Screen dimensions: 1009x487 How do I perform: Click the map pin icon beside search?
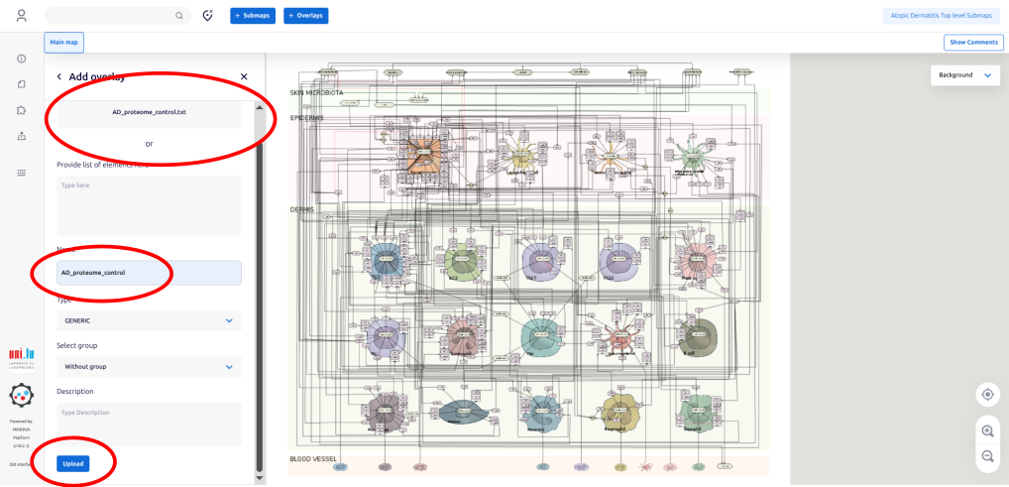[208, 16]
